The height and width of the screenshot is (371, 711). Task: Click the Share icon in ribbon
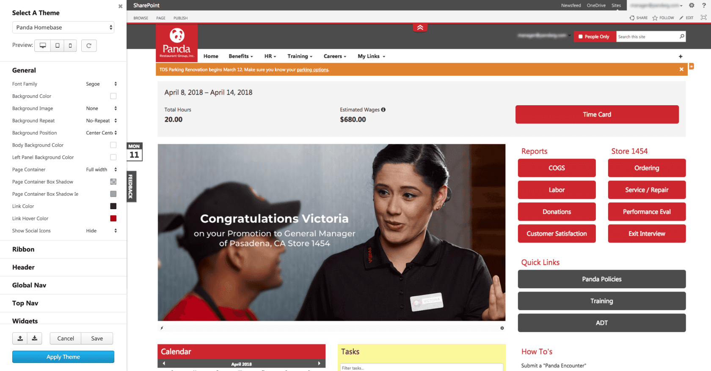(632, 18)
